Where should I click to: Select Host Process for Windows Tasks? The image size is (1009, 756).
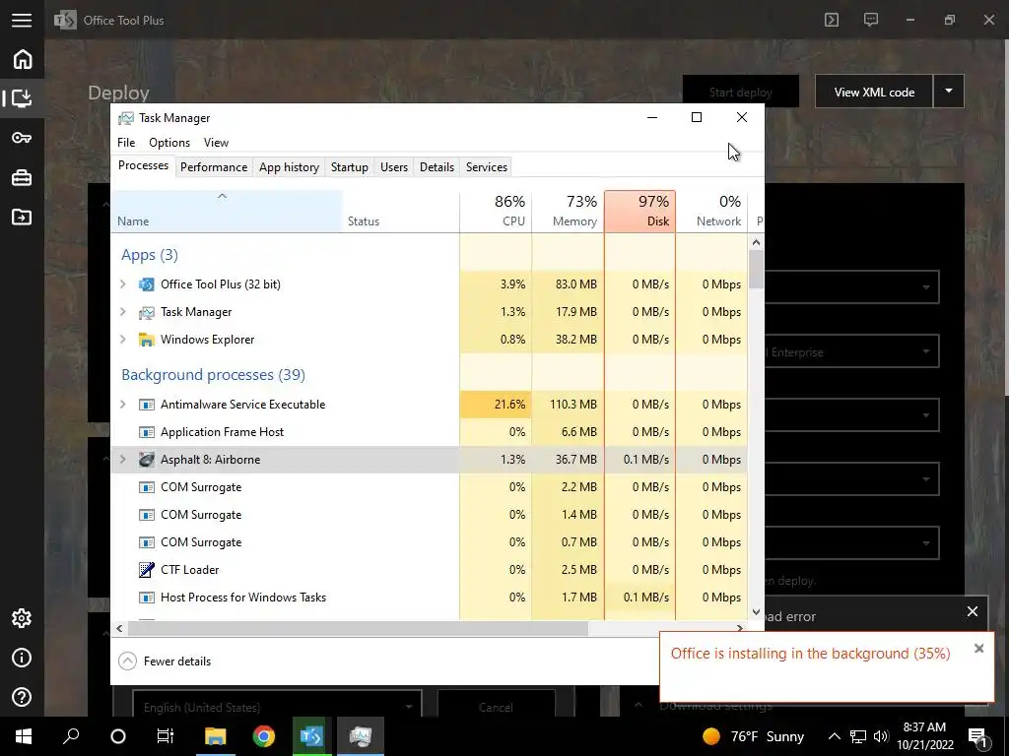pos(430,598)
